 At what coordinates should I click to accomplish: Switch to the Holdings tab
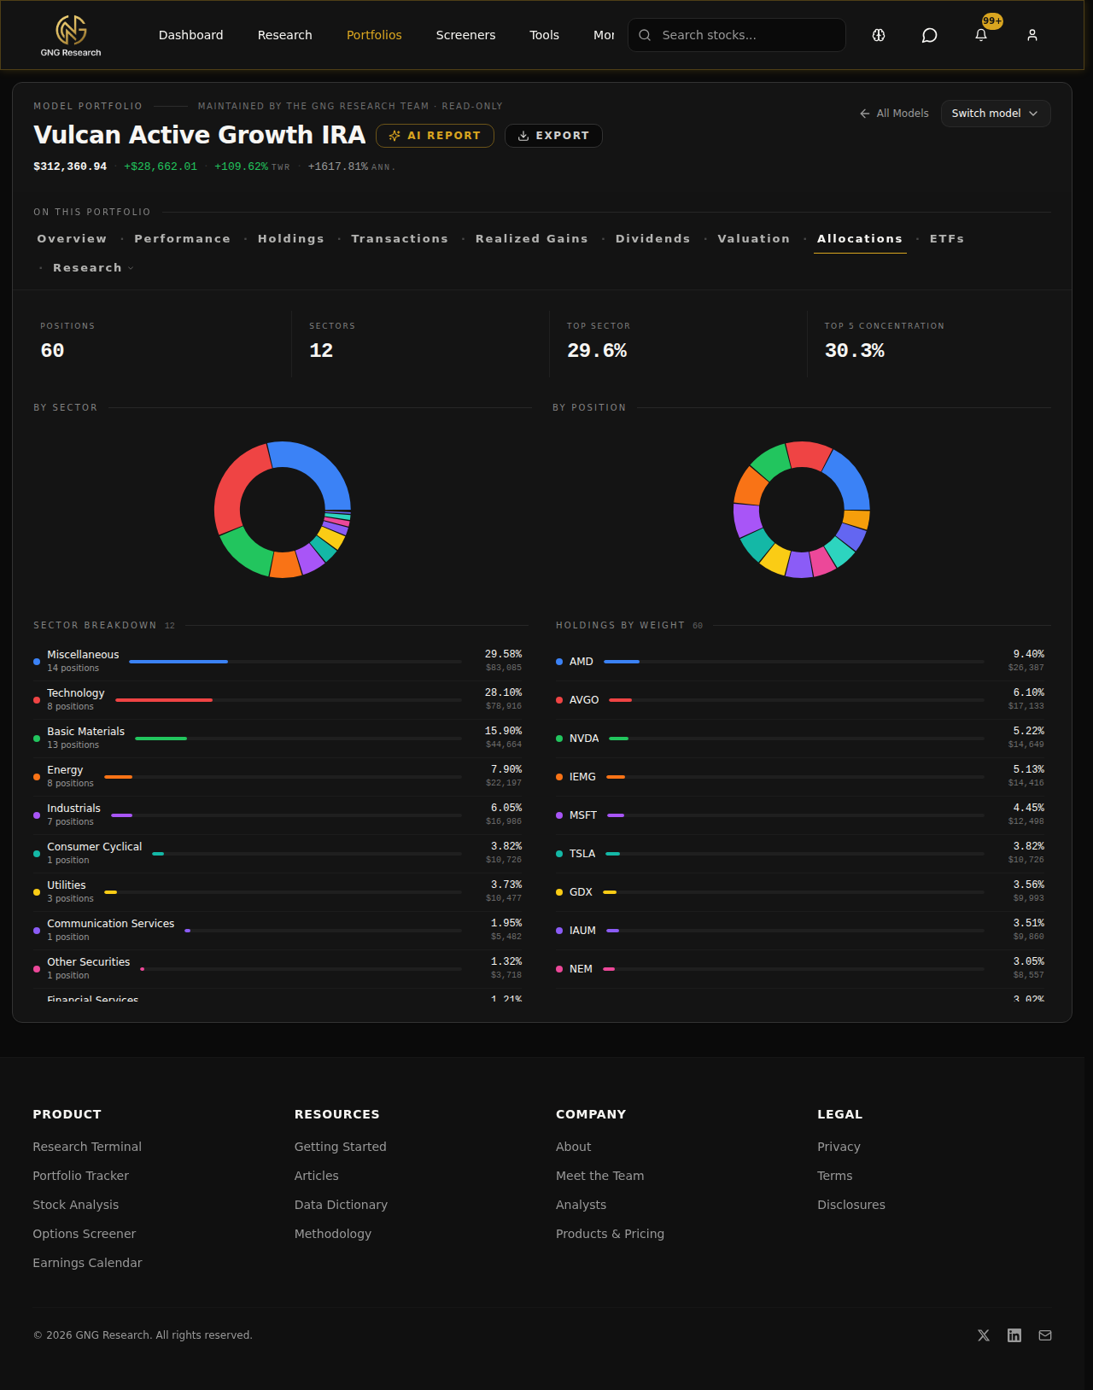click(291, 239)
